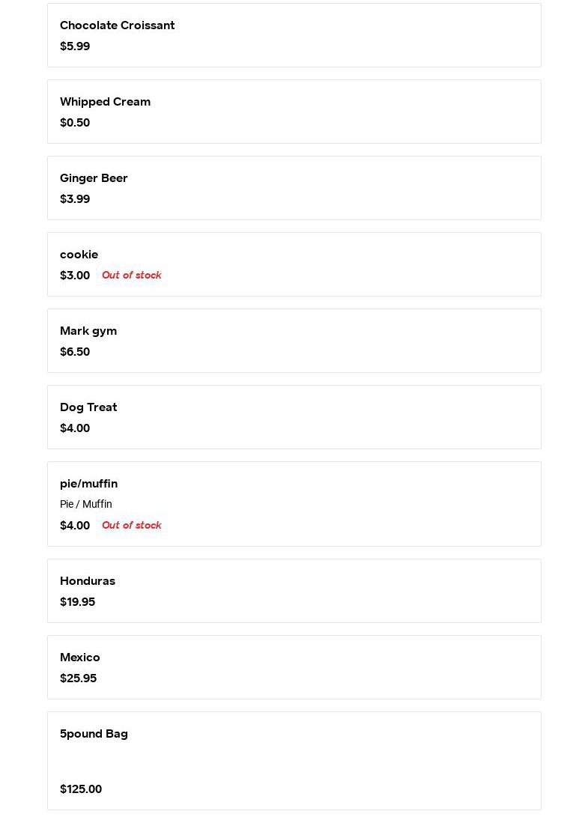This screenshot has height=817, width=588.
Task: Open the cookie item card
Action: coord(294,264)
